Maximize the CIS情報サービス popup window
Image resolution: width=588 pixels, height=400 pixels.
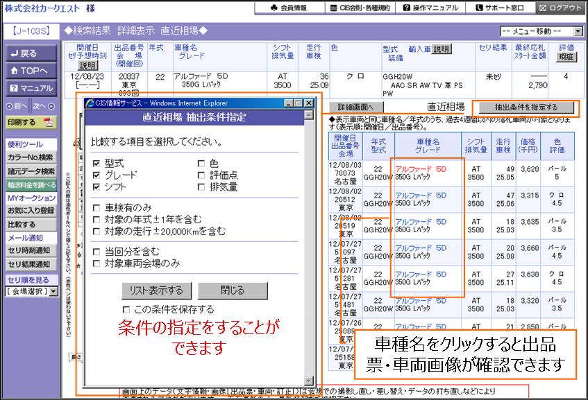[298, 103]
